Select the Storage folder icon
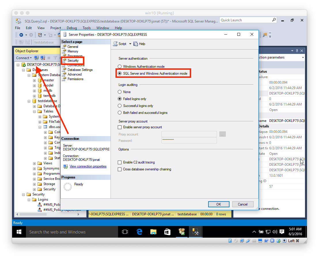Viewport: 319px width, 258px height. 40,184
